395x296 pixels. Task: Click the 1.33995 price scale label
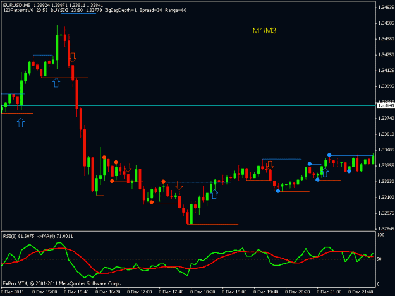coord(386,86)
